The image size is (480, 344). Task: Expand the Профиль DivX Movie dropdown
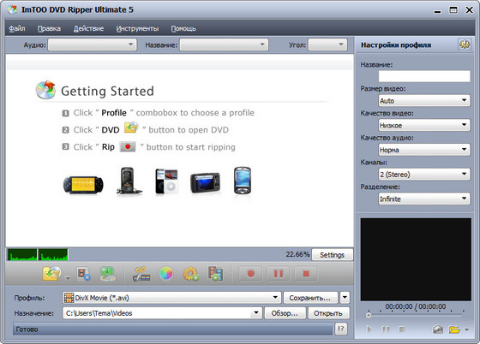click(171, 298)
